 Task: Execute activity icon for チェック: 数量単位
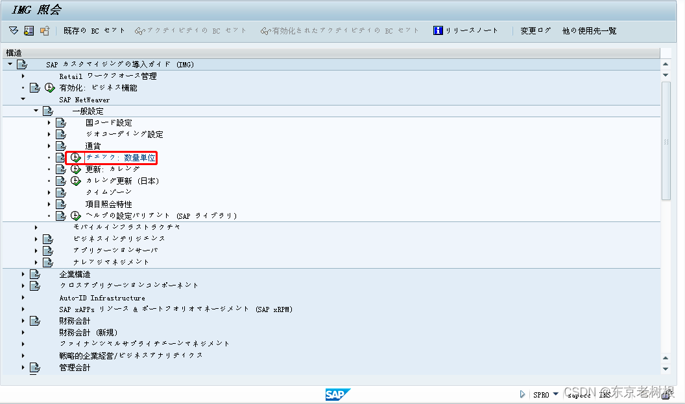coord(76,157)
